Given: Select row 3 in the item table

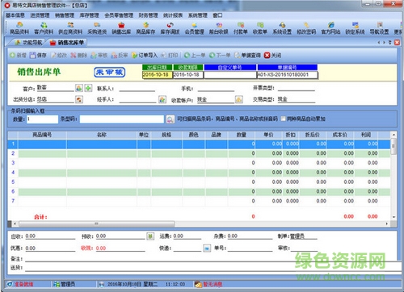Looking at the screenshot, I should (199, 163).
